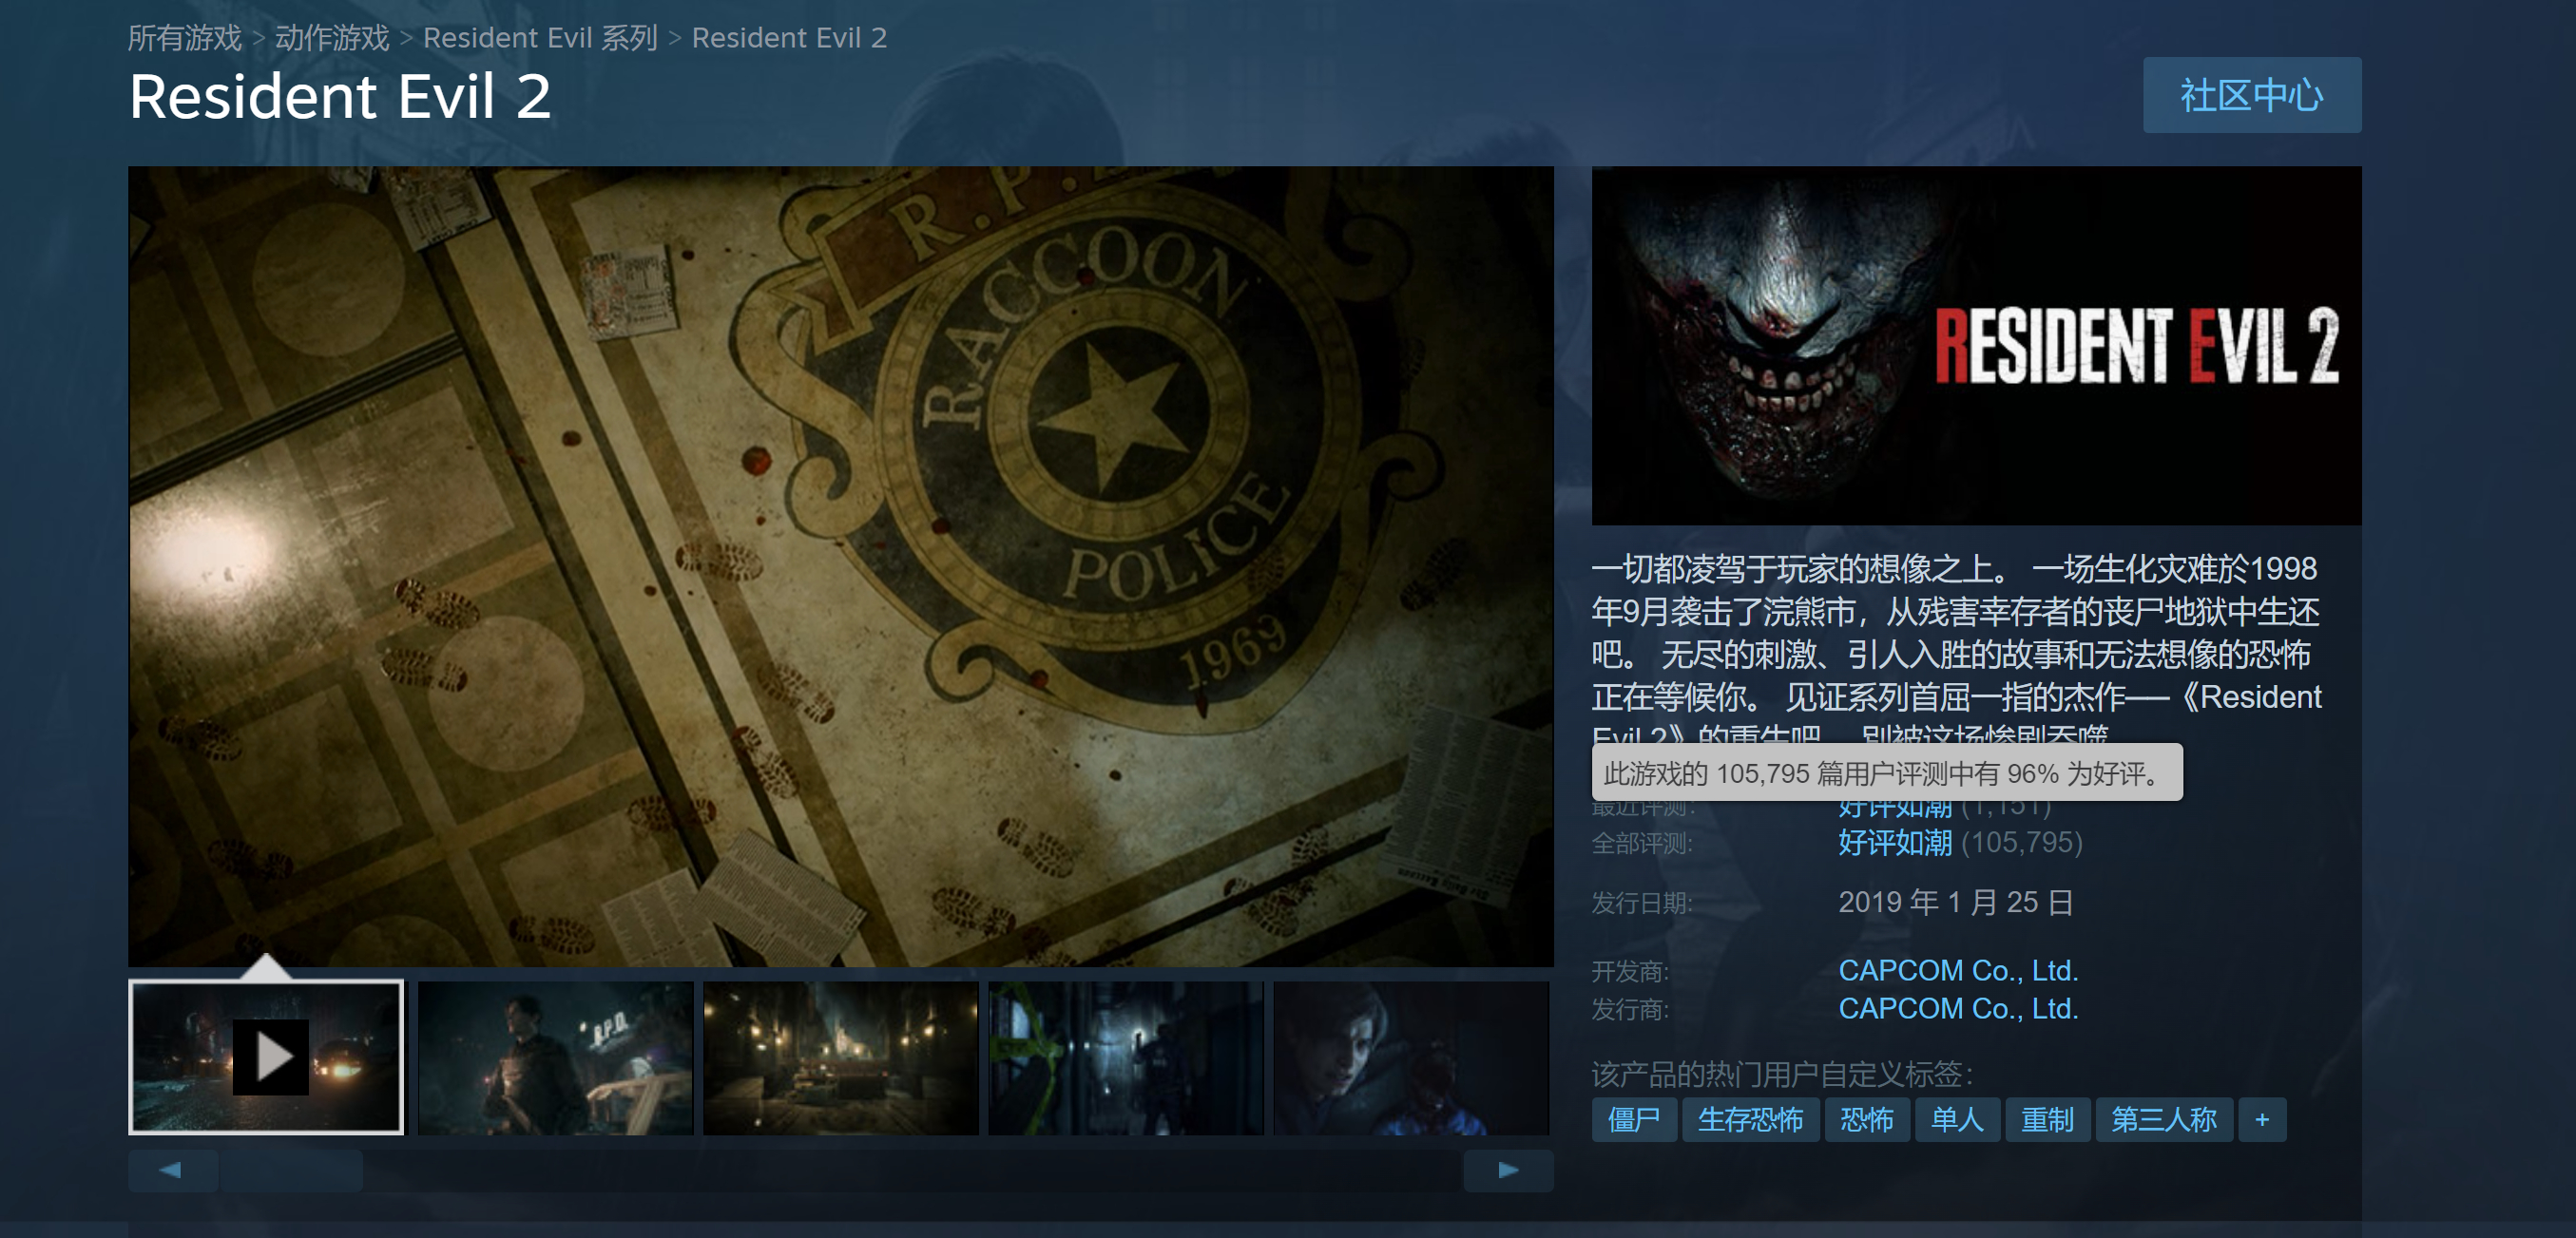The width and height of the screenshot is (2576, 1238).
Task: Click the 全部评测 label
Action: 1642,844
